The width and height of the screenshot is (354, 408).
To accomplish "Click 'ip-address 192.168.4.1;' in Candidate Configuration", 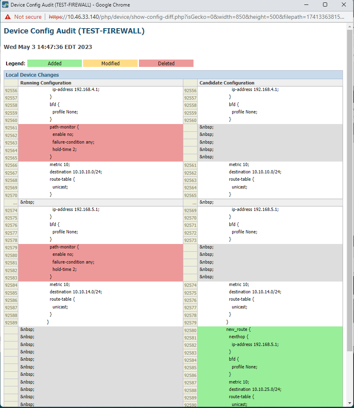I will pyautogui.click(x=255, y=89).
